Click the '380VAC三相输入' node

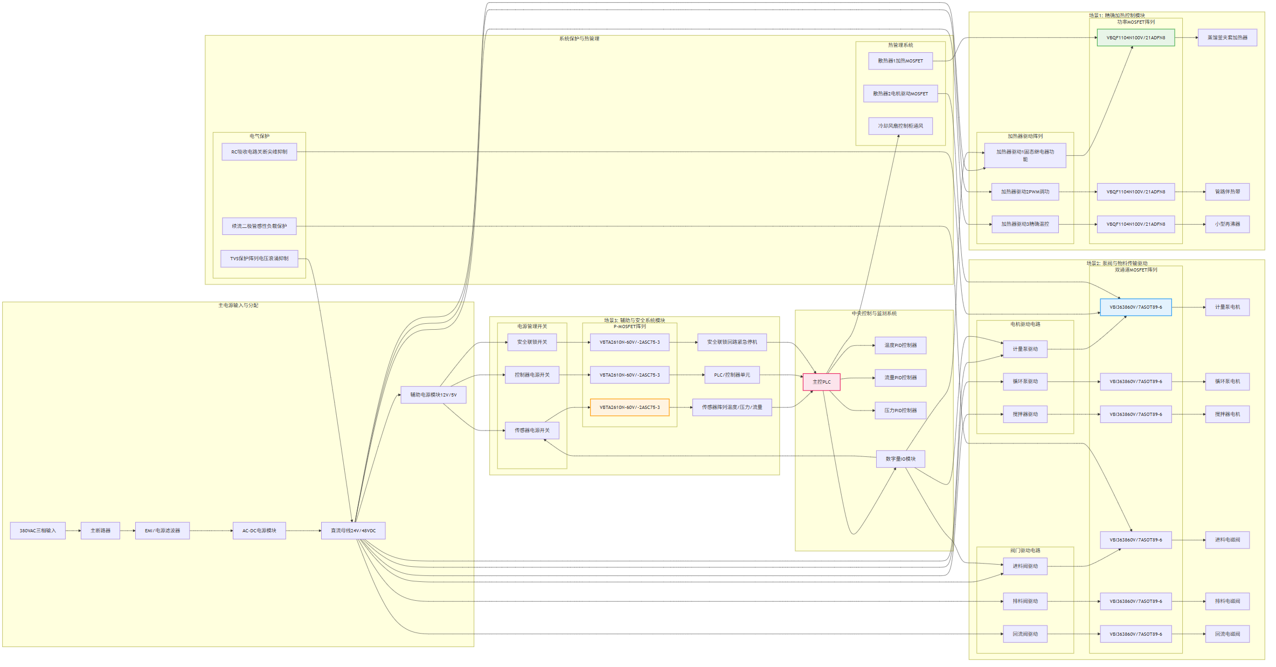click(x=38, y=531)
